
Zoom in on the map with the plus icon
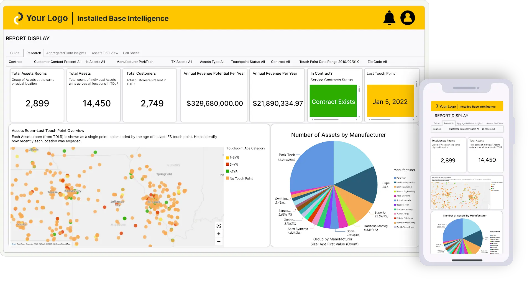tap(219, 234)
